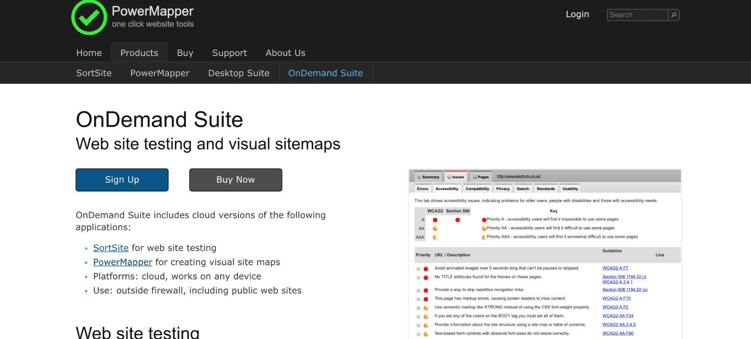Click the SortSite link for web site testing

pyautogui.click(x=110, y=248)
